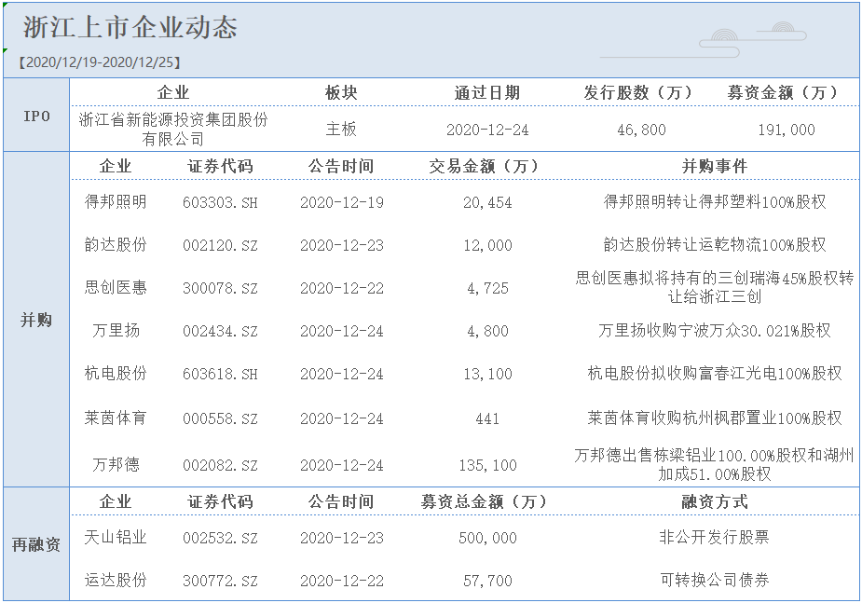Click the 募资总金额（万） column header

[484, 501]
